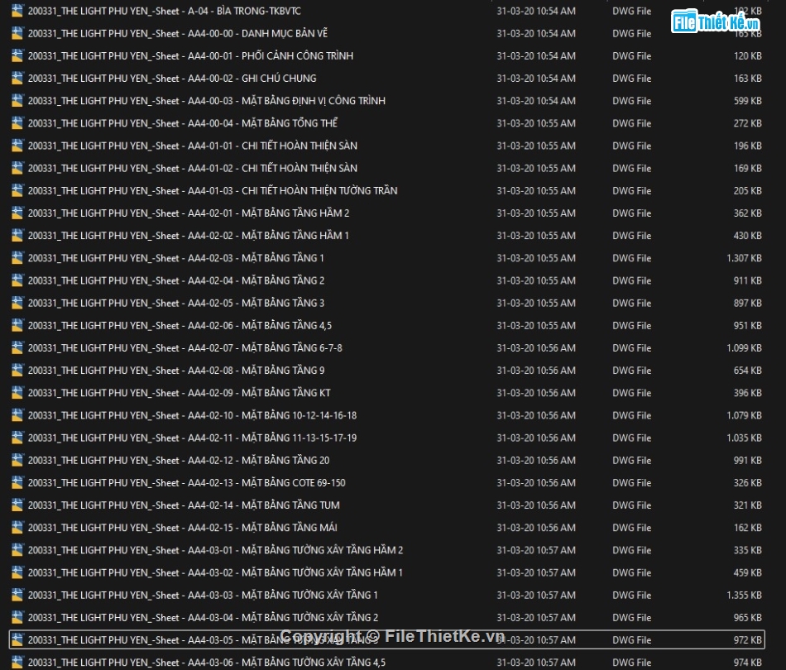Select the file icon of AA4-00-01 PHỐI CẢNH CÔNG TRÌNH
Screen dimensions: 786x670
pos(17,56)
